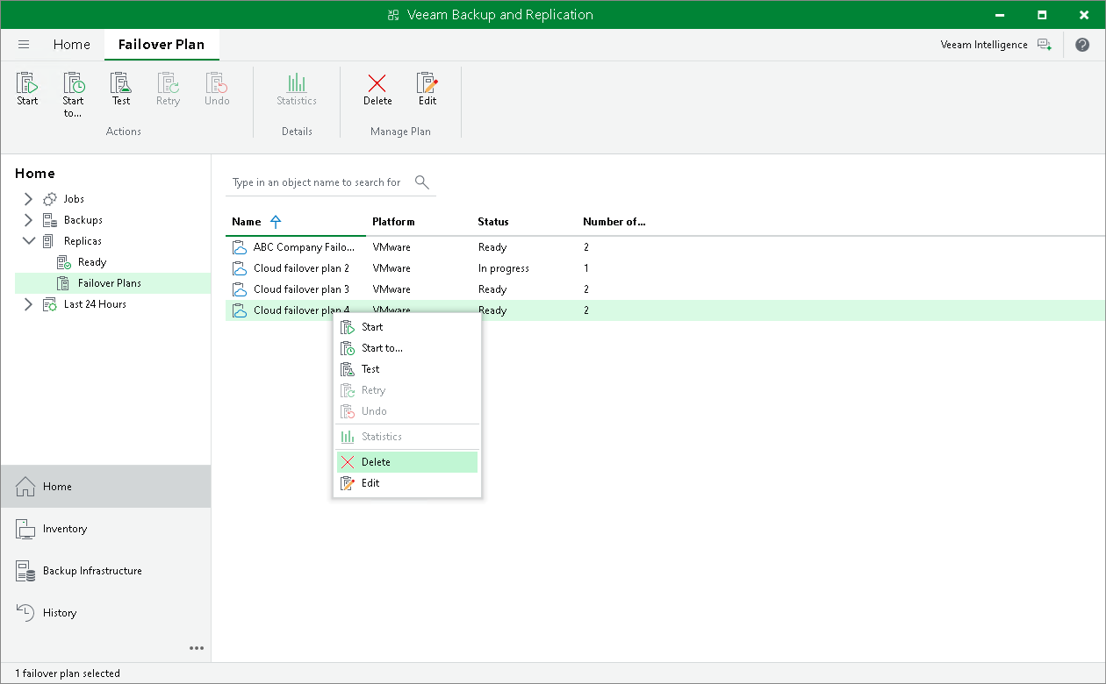Open the Backup Infrastructure view
Screen dimensions: 1106x684
[92, 571]
